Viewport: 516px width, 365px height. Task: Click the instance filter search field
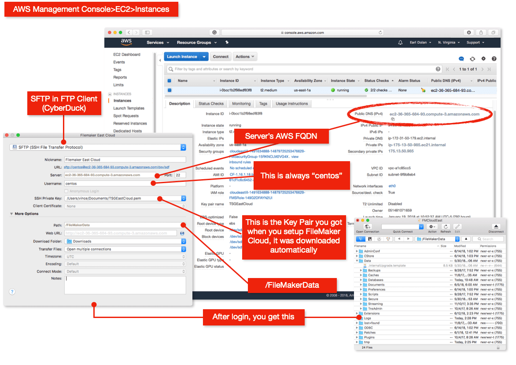[x=303, y=69]
